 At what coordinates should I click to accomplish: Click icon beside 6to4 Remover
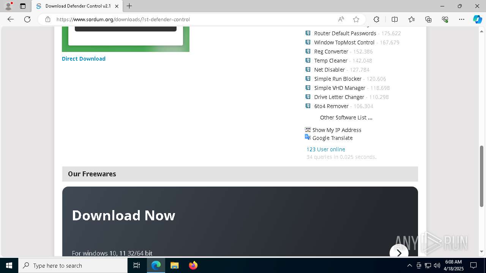(x=308, y=106)
